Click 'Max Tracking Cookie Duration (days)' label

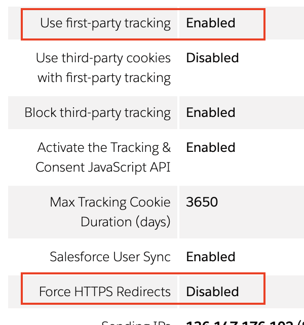(110, 212)
